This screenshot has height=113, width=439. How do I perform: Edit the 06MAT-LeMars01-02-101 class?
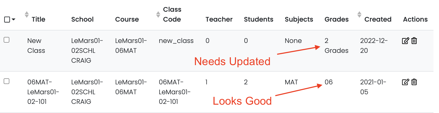click(x=405, y=82)
